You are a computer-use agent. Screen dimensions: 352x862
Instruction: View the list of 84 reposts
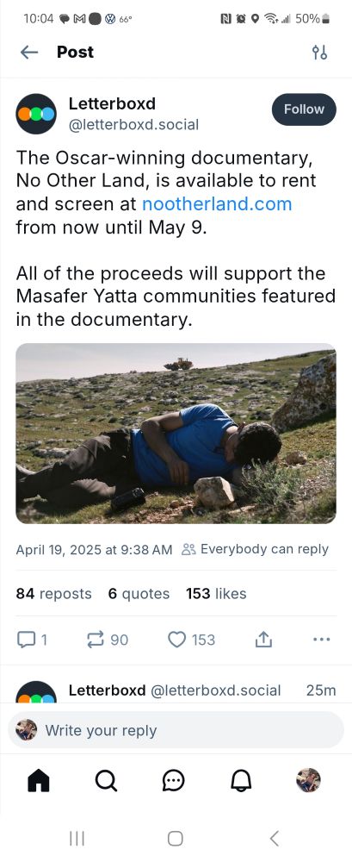(x=54, y=594)
